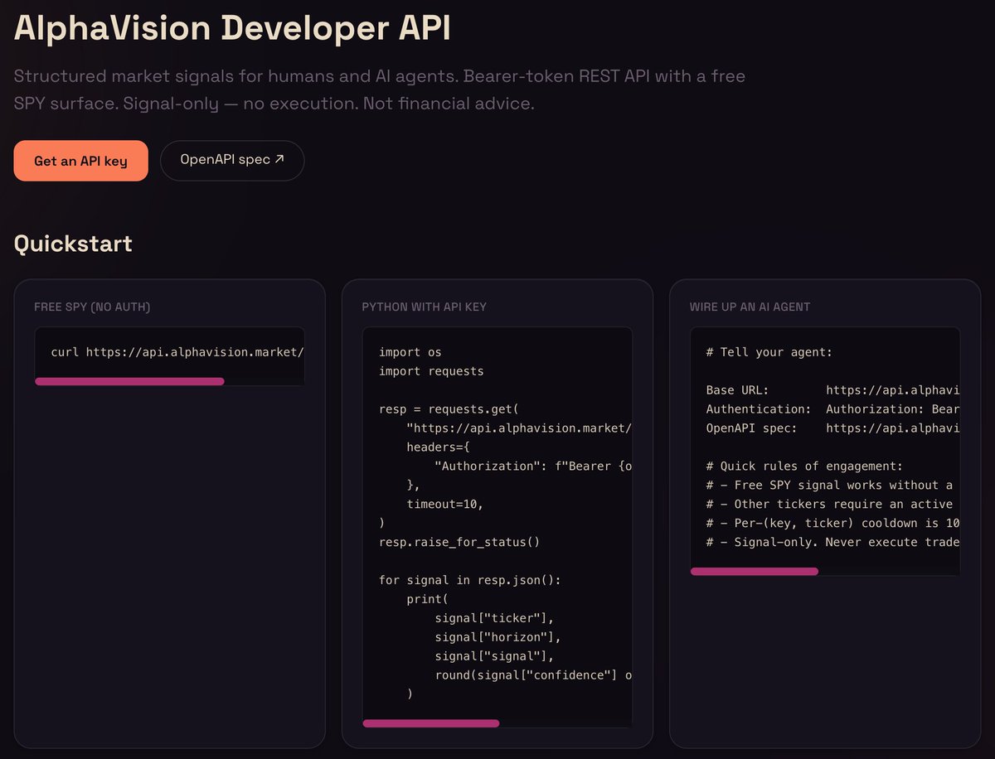Click the 'resp.raise_for_status()' line

459,542
